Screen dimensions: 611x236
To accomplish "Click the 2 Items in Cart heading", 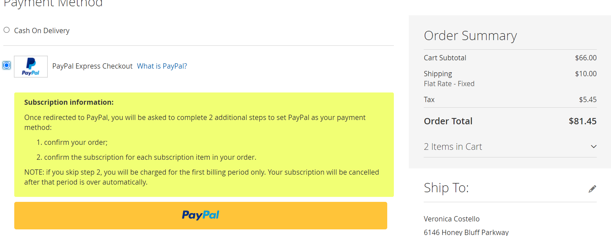I will tap(453, 147).
